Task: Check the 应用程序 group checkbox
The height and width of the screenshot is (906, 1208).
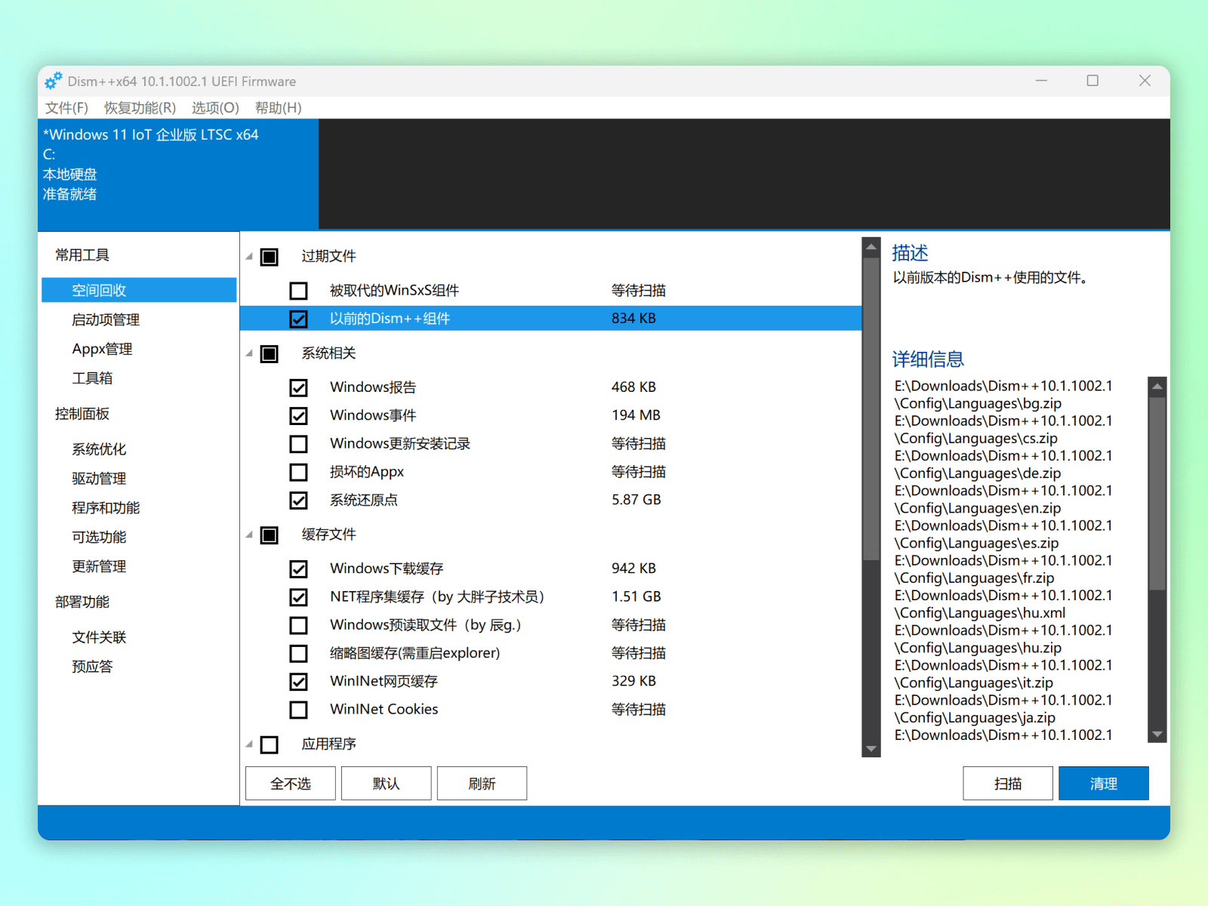Action: click(270, 744)
